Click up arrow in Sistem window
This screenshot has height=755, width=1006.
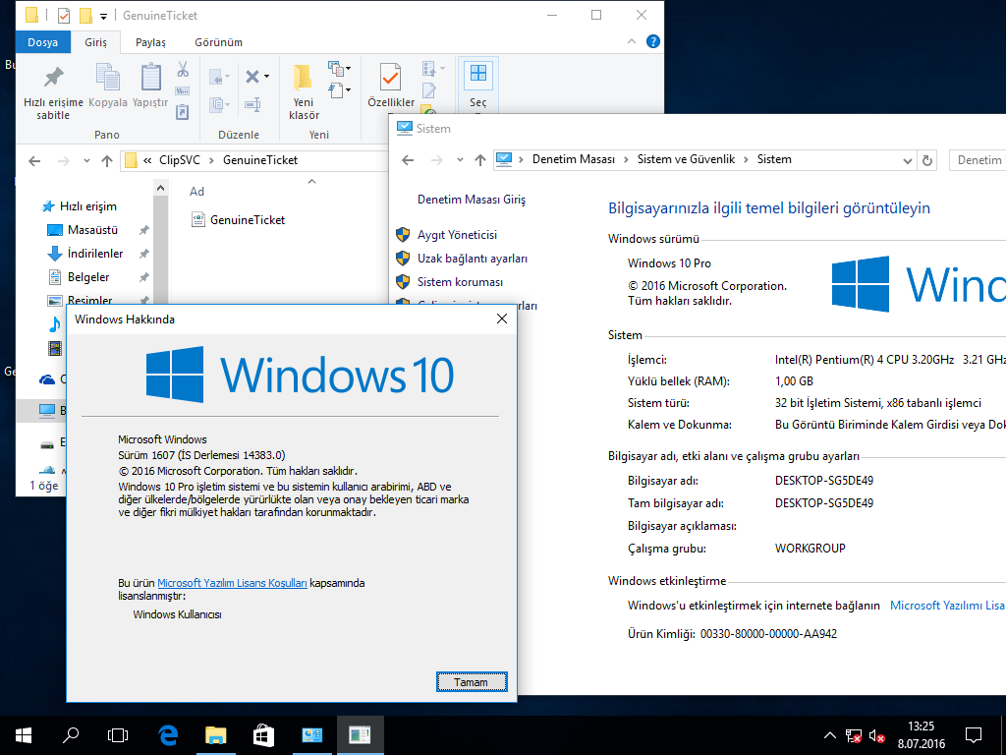tap(479, 160)
